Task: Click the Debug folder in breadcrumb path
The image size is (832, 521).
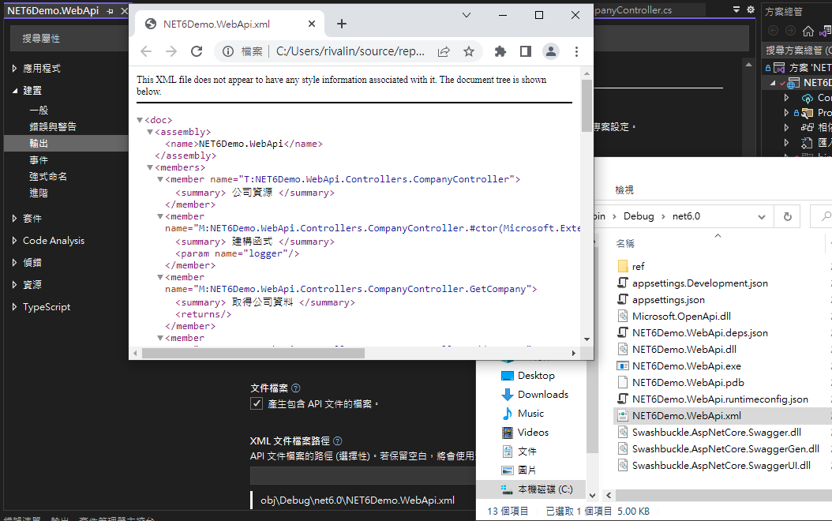Action: (x=639, y=216)
